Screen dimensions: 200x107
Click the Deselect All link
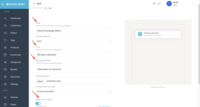(104, 106)
